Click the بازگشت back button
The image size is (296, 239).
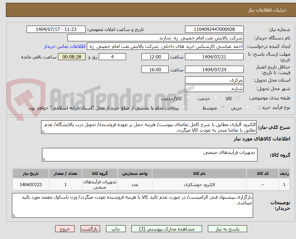click(x=90, y=229)
